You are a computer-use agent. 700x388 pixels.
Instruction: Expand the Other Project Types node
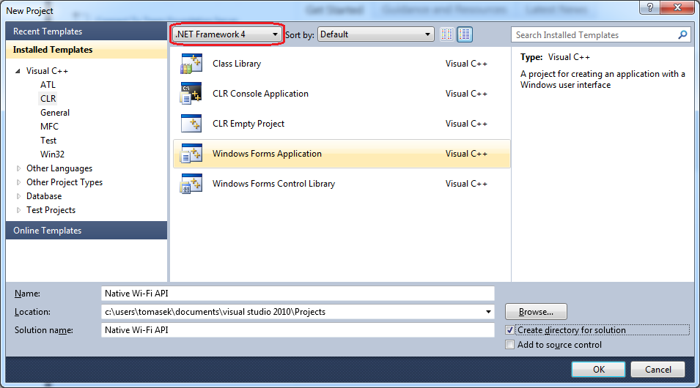18,182
